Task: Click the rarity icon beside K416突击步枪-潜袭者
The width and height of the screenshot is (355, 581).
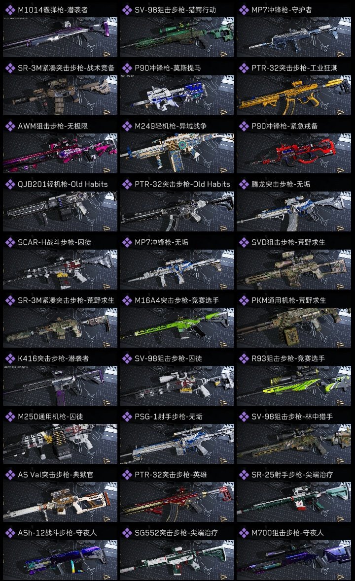Action: point(10,358)
